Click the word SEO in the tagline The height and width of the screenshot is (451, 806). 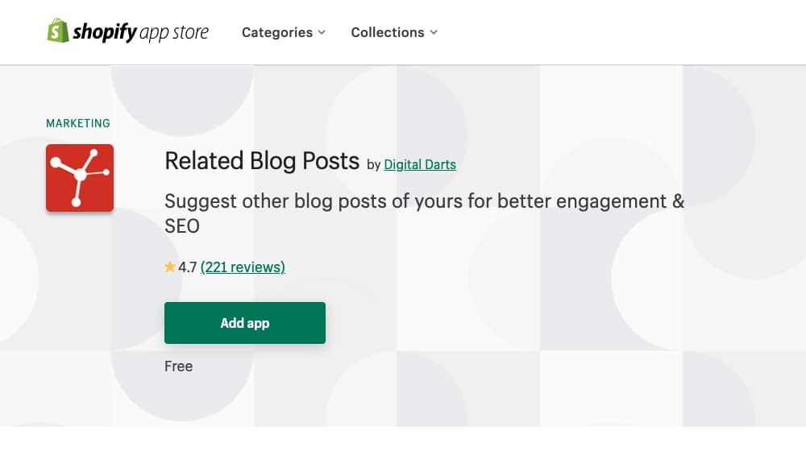point(182,226)
